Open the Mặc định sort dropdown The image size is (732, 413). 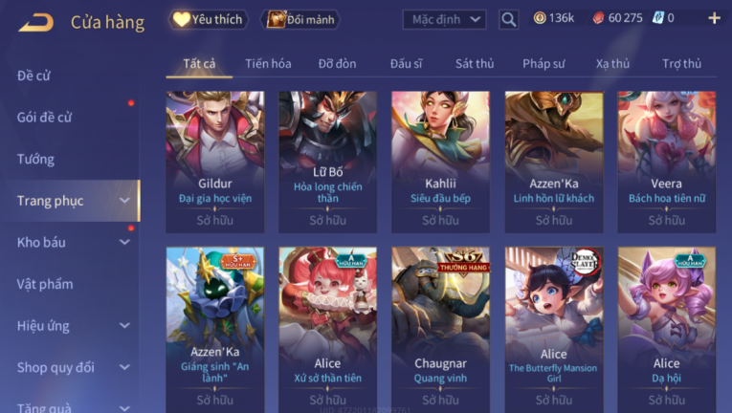(x=444, y=20)
